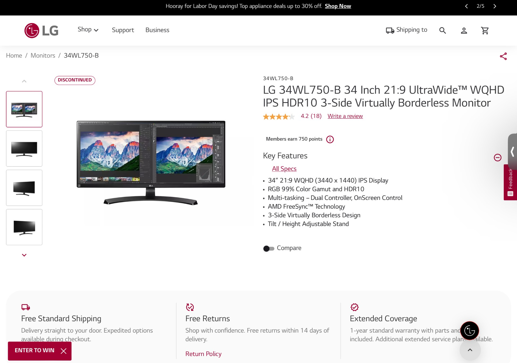Click the Write a review link
This screenshot has width=517, height=363.
click(345, 116)
